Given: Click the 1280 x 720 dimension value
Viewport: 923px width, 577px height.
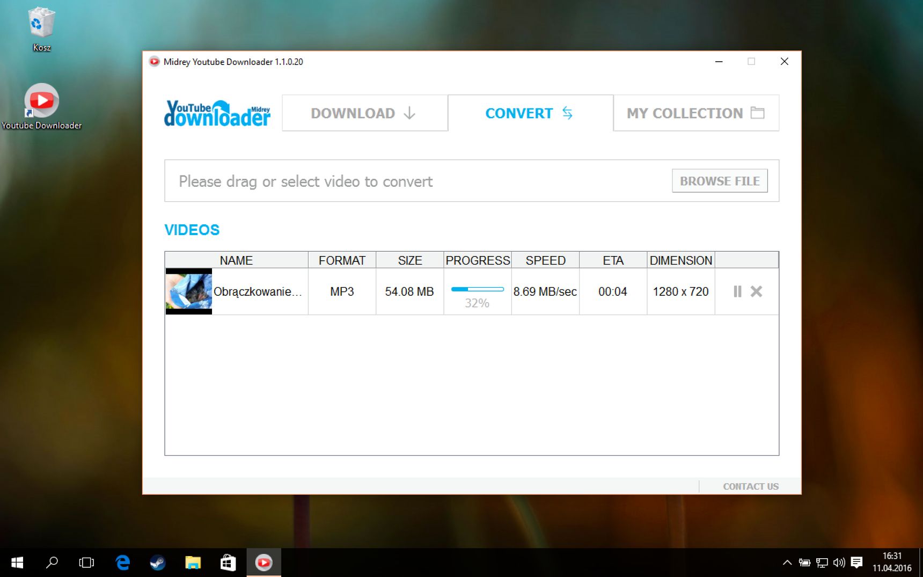Looking at the screenshot, I should [x=681, y=291].
